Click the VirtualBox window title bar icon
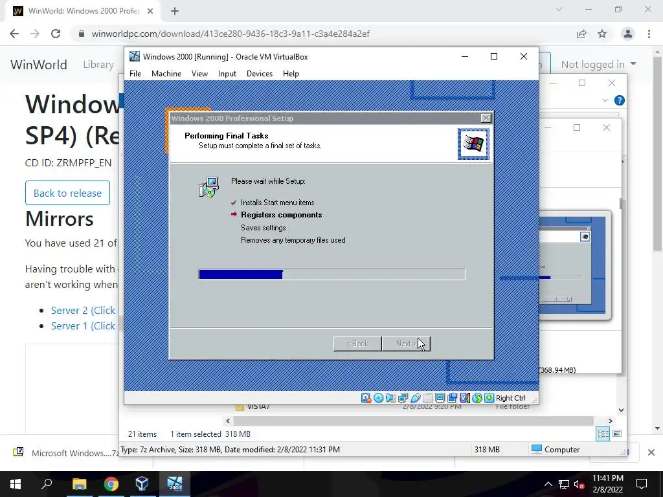This screenshot has height=497, width=663. pyautogui.click(x=135, y=57)
